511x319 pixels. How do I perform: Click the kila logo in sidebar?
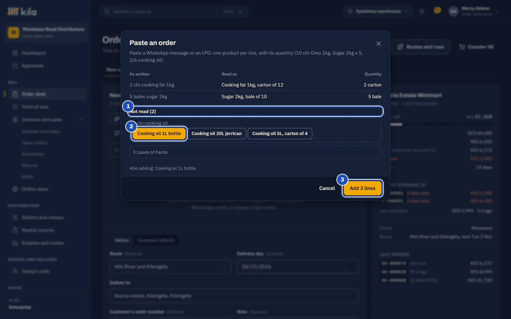(x=22, y=12)
